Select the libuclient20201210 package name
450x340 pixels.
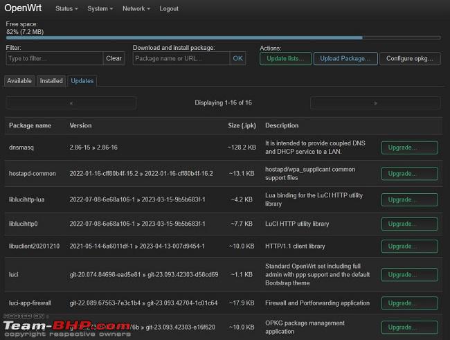(x=34, y=246)
